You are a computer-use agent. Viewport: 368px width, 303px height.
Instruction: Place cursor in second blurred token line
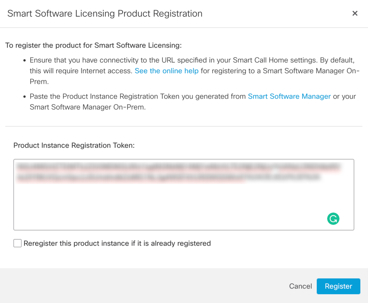coord(168,177)
